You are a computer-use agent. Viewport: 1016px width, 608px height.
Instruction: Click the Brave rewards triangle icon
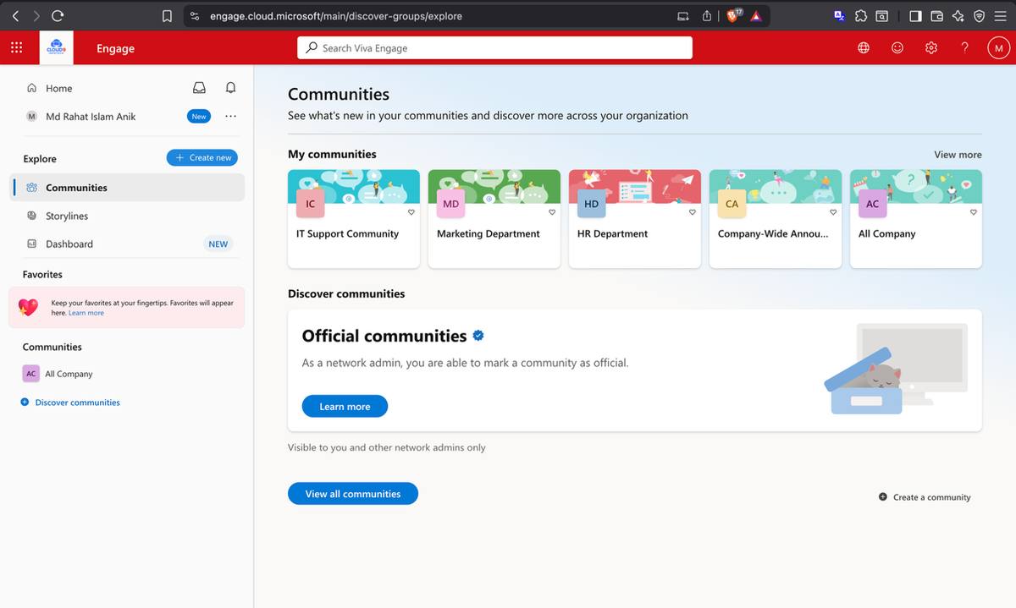756,15
